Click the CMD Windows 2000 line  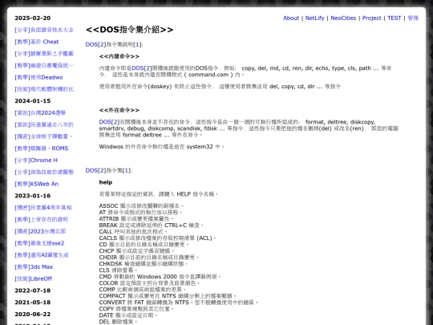[x=160, y=277]
